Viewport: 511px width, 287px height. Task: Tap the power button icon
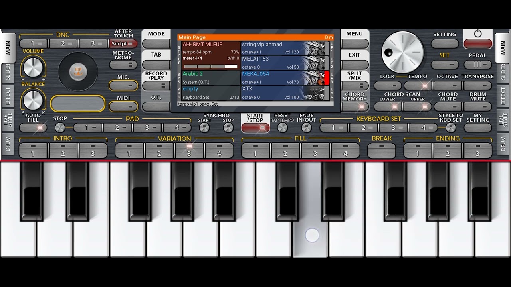[478, 34]
